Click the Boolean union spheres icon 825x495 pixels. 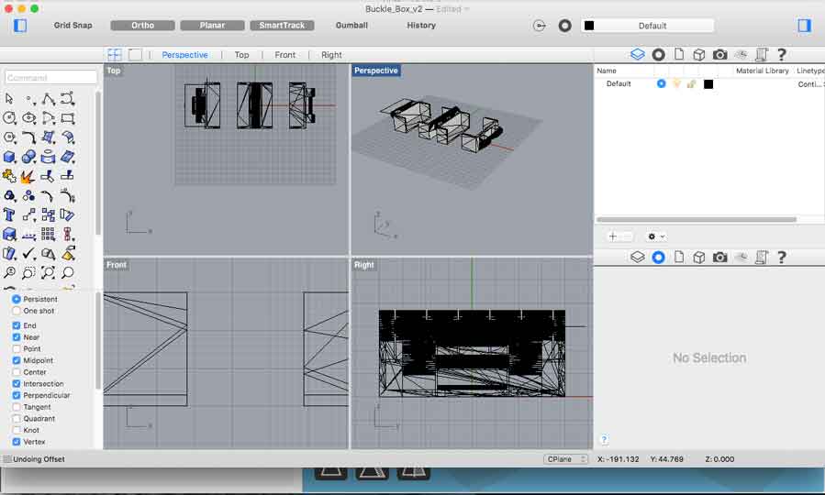click(x=29, y=157)
